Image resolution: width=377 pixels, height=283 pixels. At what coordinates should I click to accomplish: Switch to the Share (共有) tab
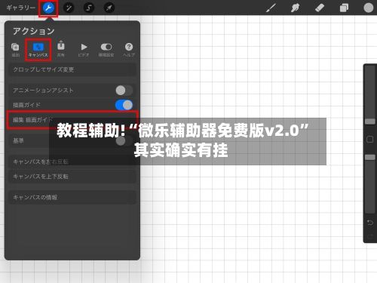pyautogui.click(x=61, y=49)
